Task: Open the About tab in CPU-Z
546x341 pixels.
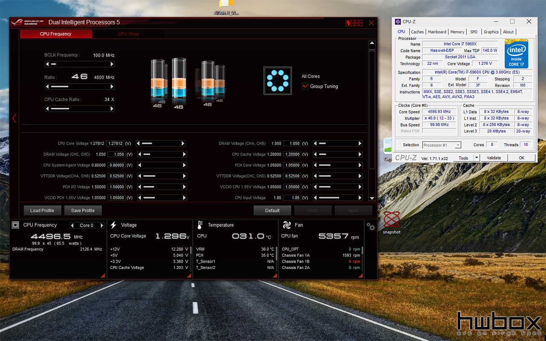Action: (x=508, y=32)
